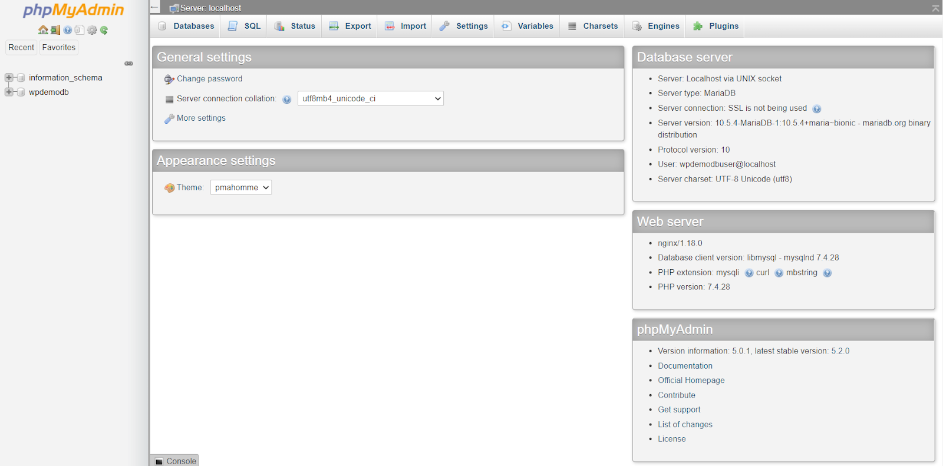This screenshot has width=943, height=466.
Task: Expand the wpdemodb database tree
Action: 9,92
